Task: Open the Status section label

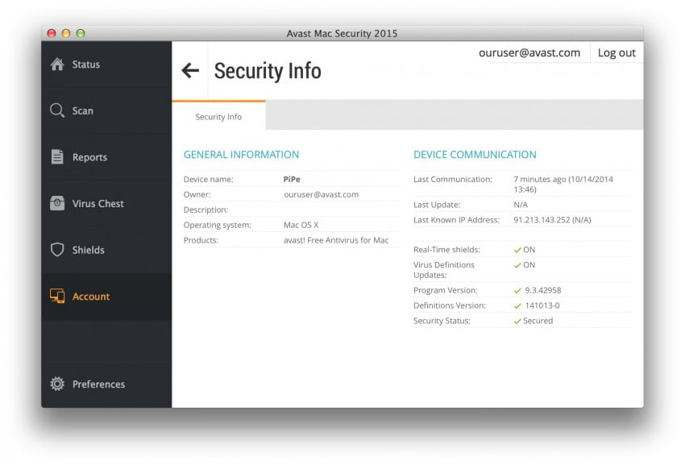Action: [86, 64]
